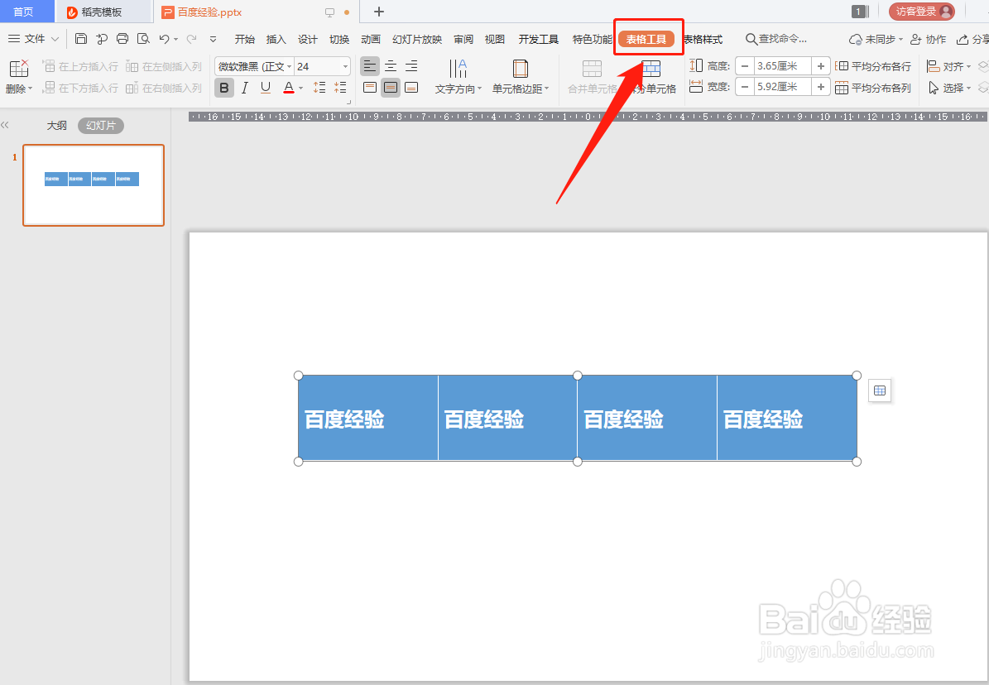The image size is (989, 685).
Task: Click the export to PDF icon beside Save
Action: pyautogui.click(x=102, y=39)
